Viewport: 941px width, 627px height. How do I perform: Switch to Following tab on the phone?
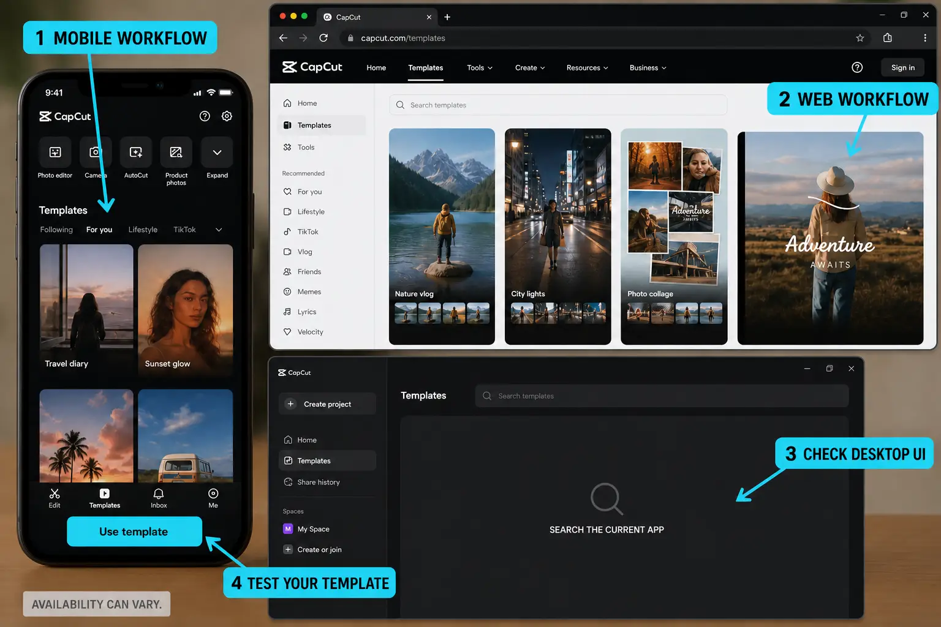click(56, 230)
